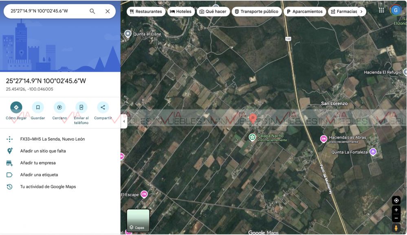
Task: Collapse the side panel arrow
Action: pyautogui.click(x=124, y=121)
